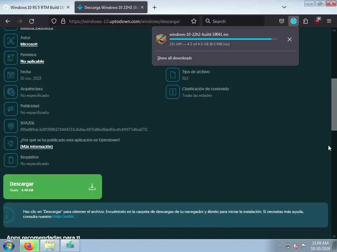Screen dimensions: 337x252
Task: Open the Más información link
Action: coord(36,147)
